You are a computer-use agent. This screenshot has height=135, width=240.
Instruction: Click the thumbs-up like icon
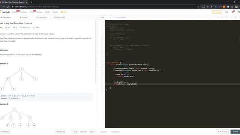point(6,27)
